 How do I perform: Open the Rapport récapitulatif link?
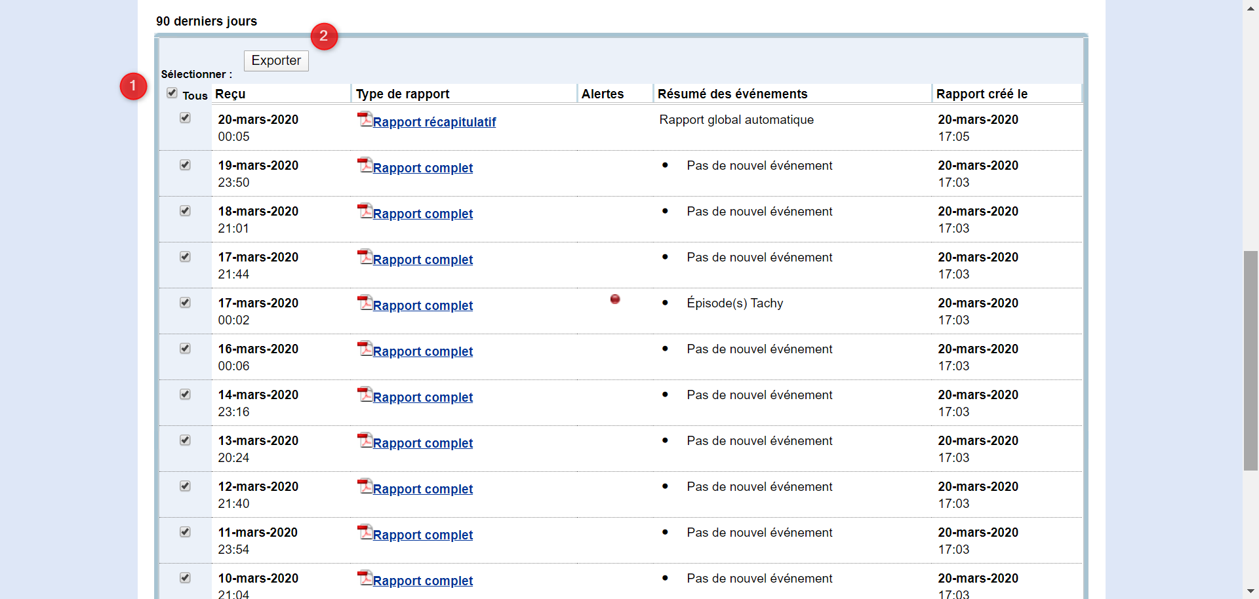434,122
